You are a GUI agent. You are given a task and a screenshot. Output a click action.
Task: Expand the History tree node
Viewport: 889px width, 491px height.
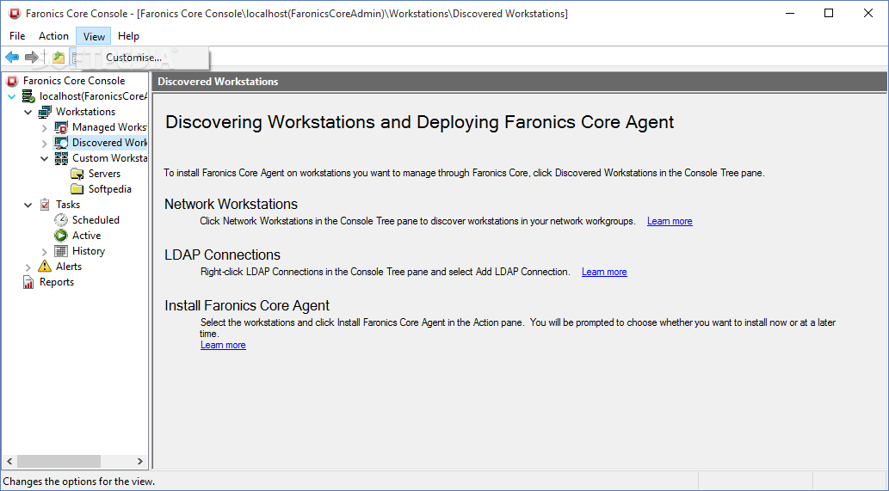point(45,251)
